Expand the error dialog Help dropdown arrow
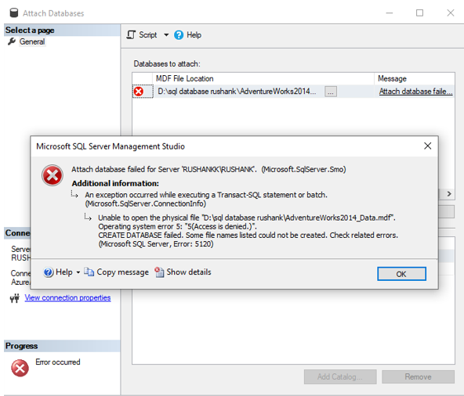Image resolution: width=464 pixels, height=396 pixels. pyautogui.click(x=78, y=272)
